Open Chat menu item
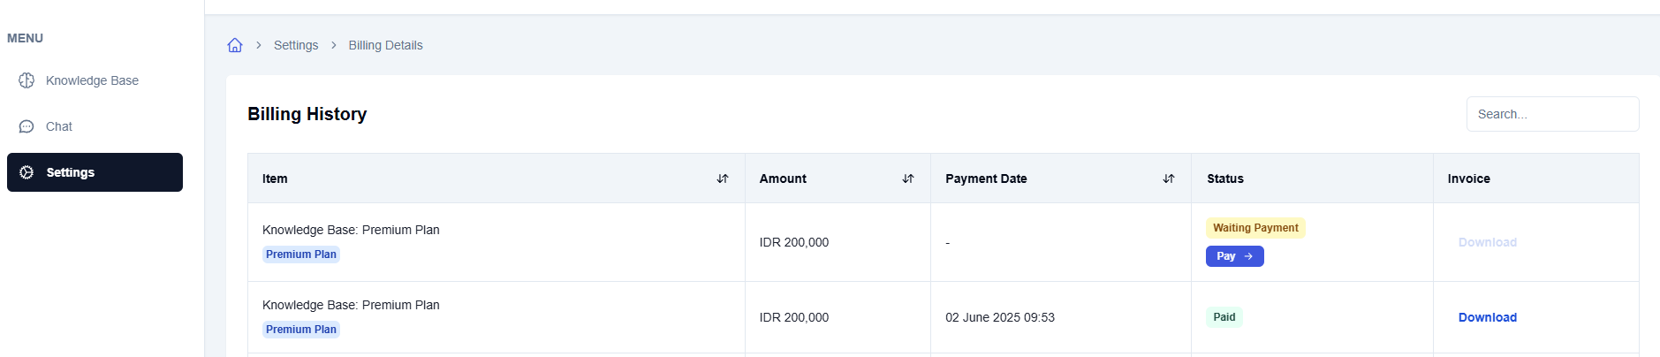This screenshot has width=1660, height=357. coord(59,126)
